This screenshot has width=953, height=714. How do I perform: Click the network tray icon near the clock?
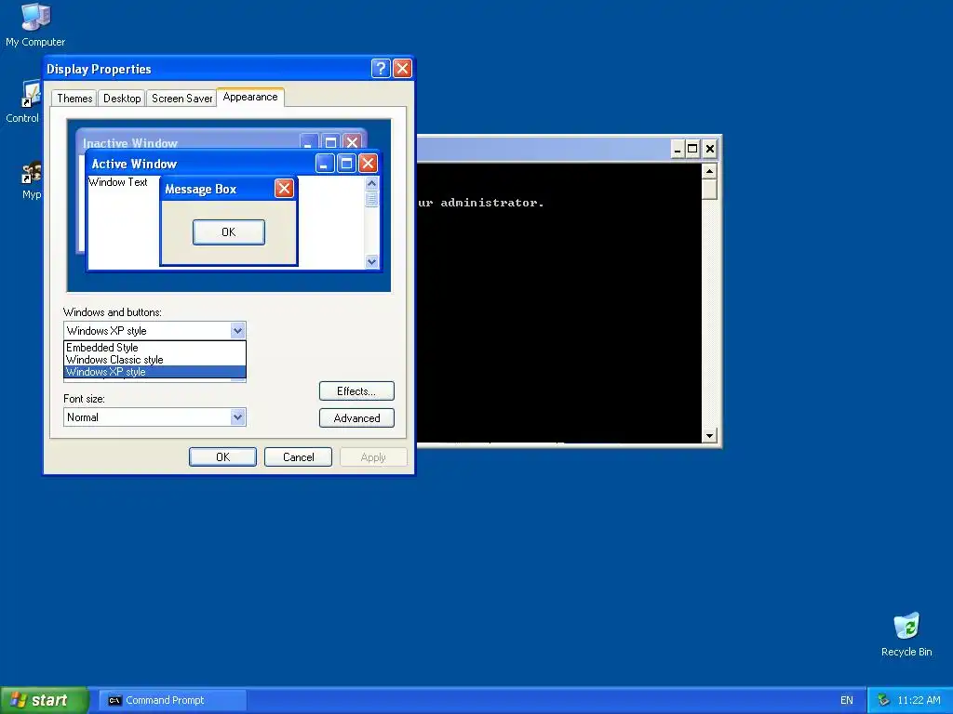[x=883, y=700]
